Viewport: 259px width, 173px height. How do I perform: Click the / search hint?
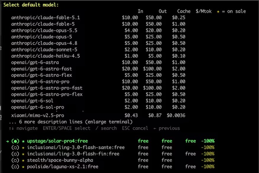pos(106,128)
